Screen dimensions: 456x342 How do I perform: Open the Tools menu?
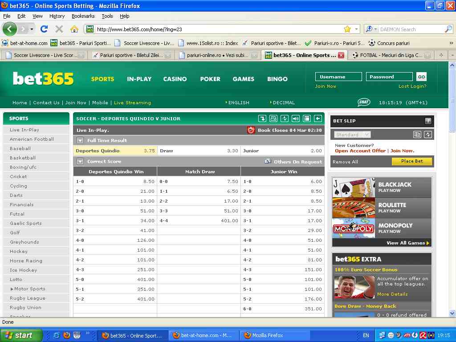[107, 16]
